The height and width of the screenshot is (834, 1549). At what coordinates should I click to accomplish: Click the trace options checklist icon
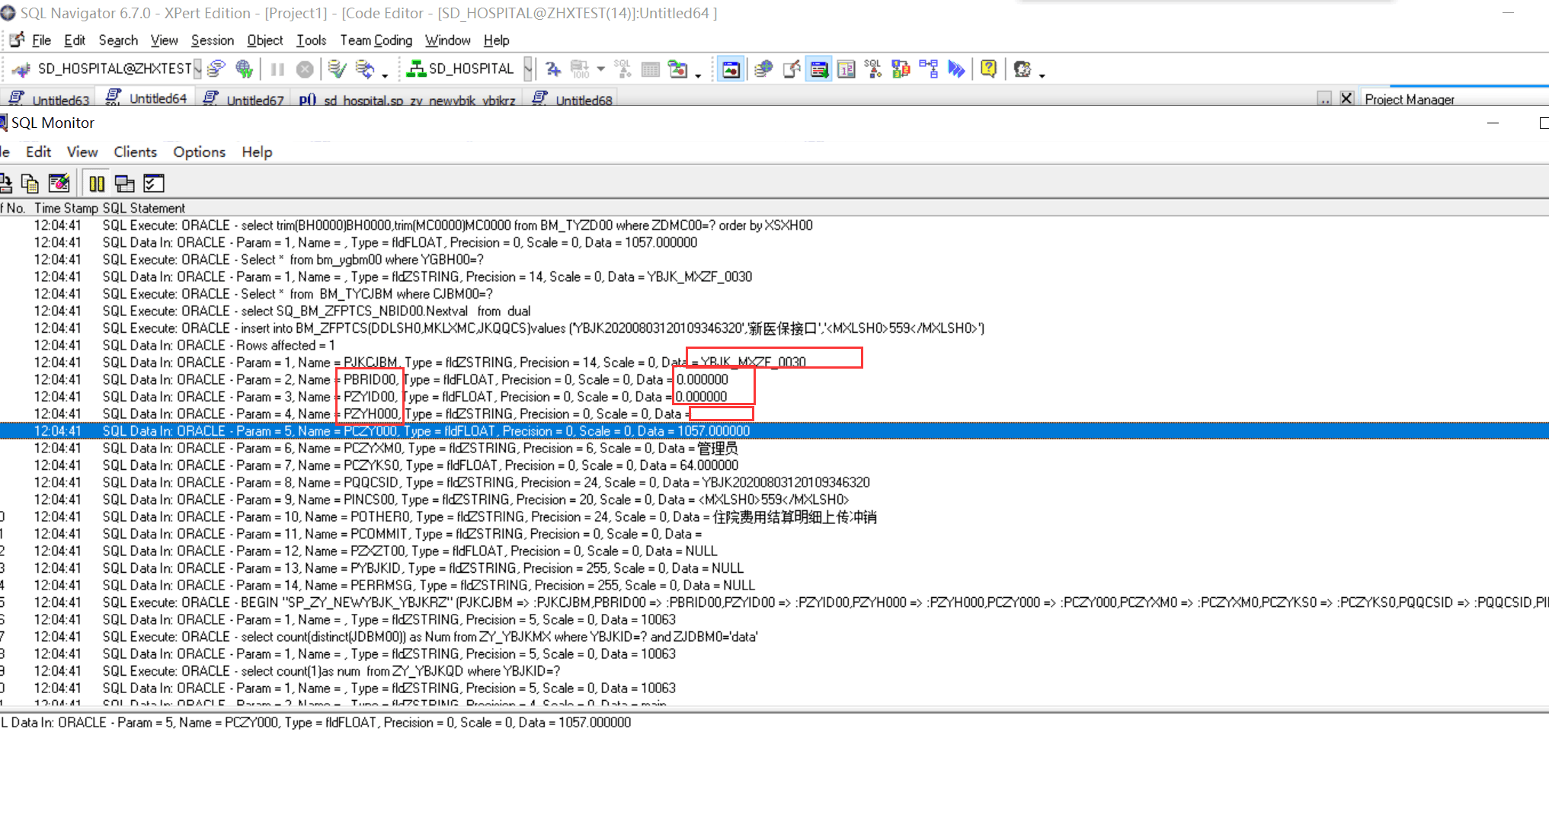coord(154,184)
